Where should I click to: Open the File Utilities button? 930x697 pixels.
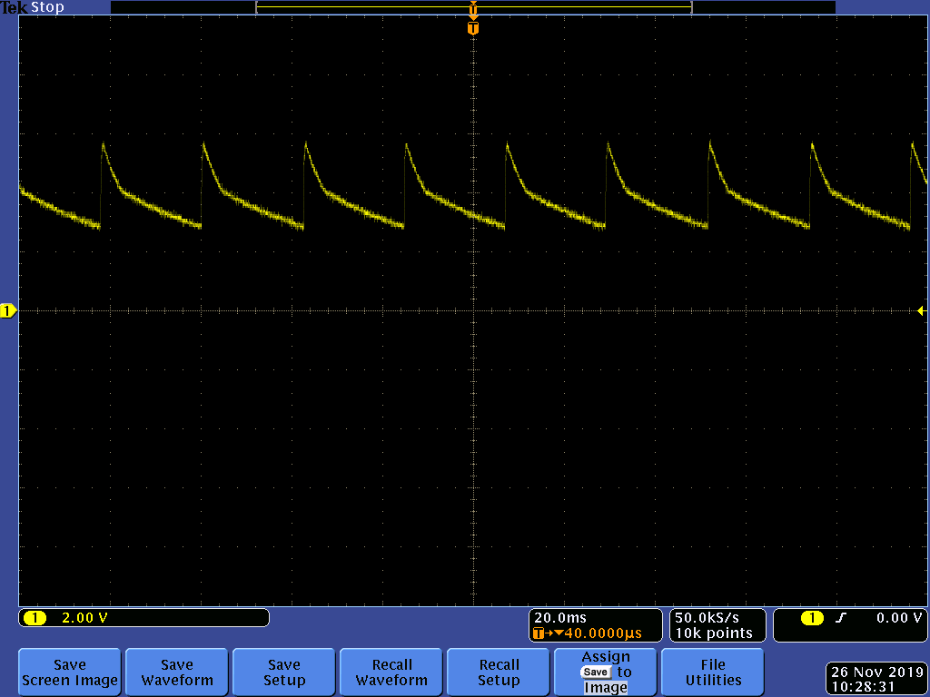click(713, 672)
